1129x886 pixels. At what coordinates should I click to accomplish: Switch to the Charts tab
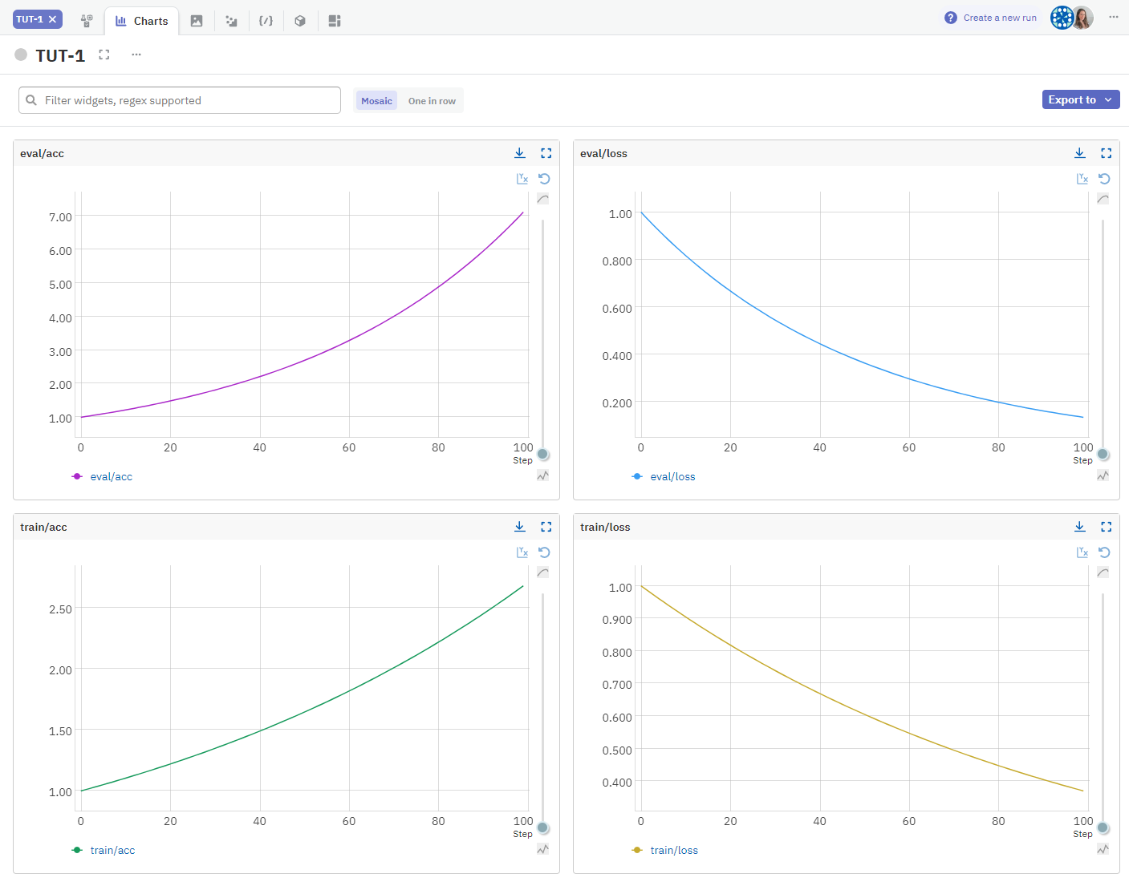141,20
